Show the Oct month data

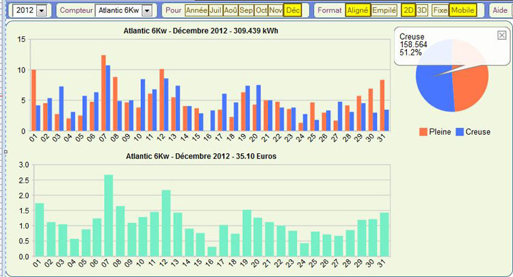[x=261, y=10]
